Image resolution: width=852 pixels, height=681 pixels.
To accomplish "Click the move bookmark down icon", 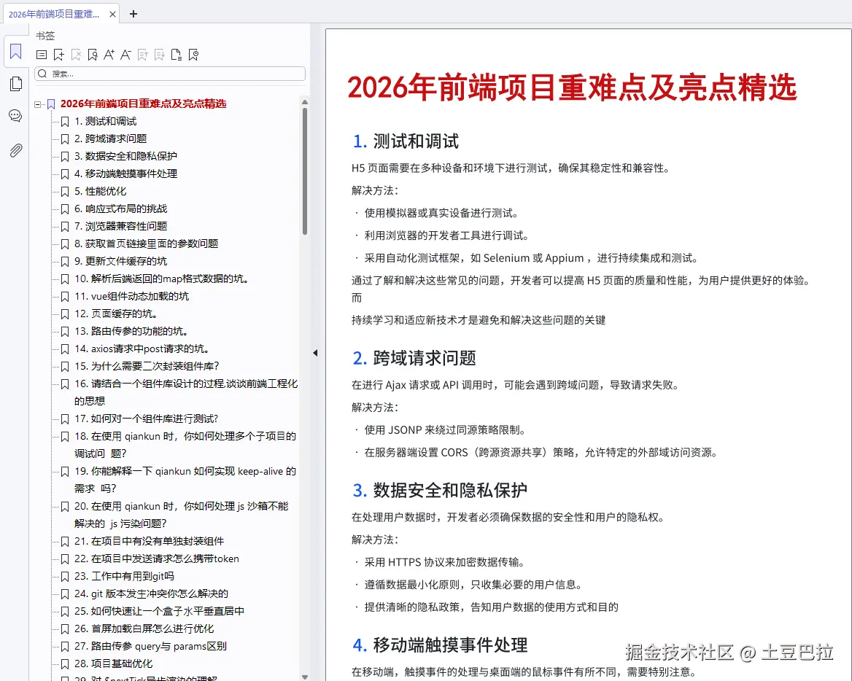I will (x=159, y=54).
